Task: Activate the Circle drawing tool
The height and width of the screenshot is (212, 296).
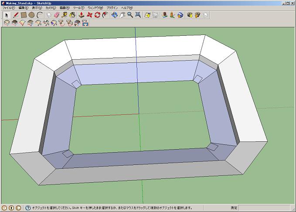Action: [32, 15]
